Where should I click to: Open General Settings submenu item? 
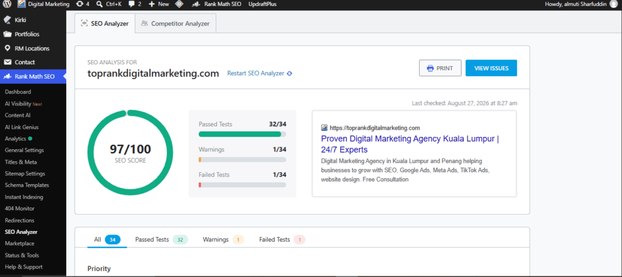24,150
